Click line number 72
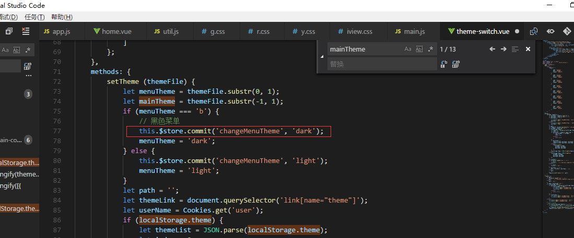 57,81
